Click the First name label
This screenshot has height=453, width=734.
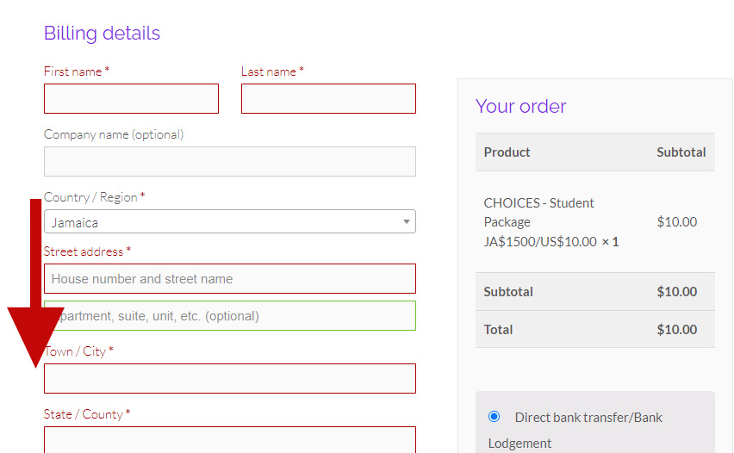[73, 71]
